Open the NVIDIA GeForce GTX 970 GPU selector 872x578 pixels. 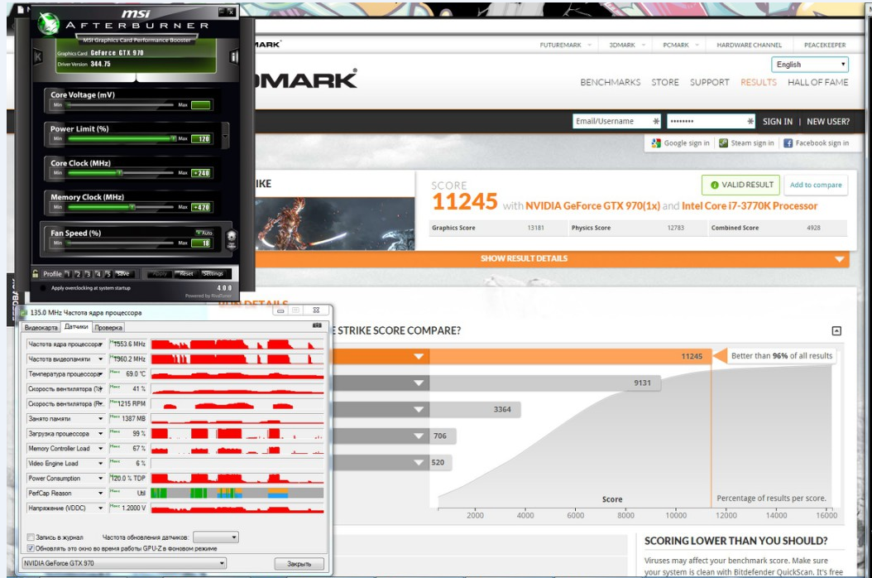click(124, 563)
